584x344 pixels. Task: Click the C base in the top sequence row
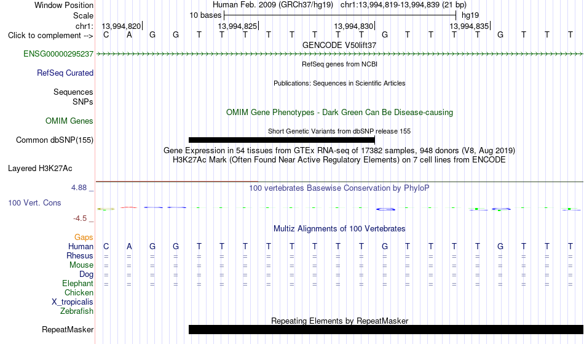[x=106, y=35]
